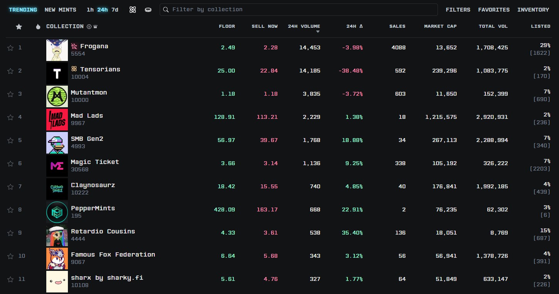The image size is (559, 294).
Task: Switch to the NEW MINTS tab
Action: pos(61,10)
